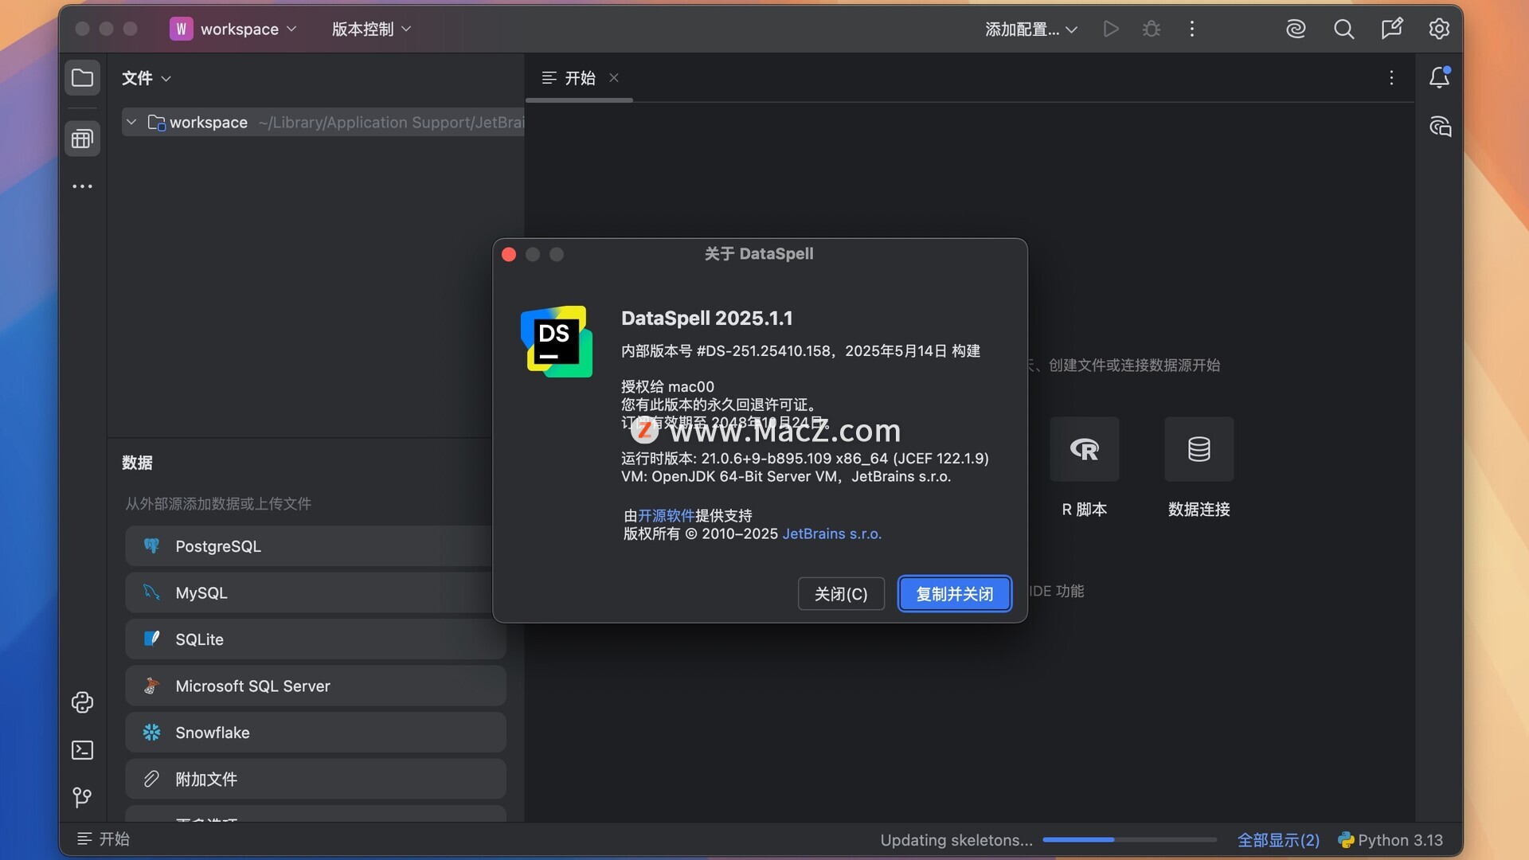1529x860 pixels.
Task: Close the 开始 tab
Action: (614, 77)
